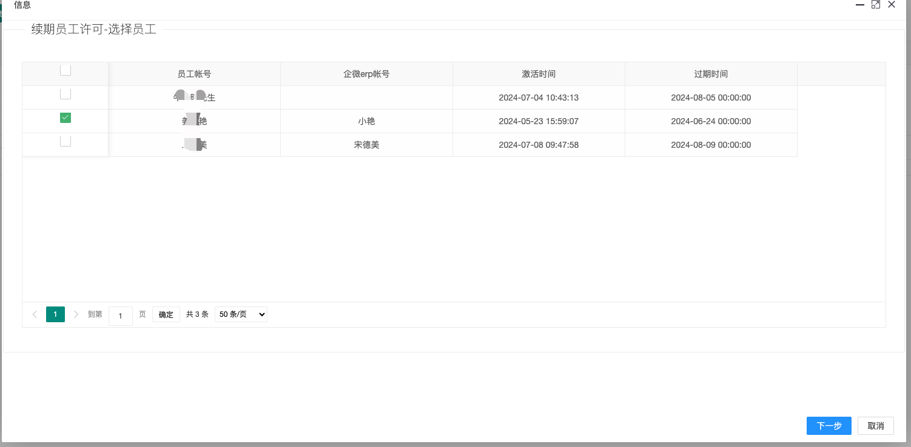Open the 50 条/页 page size dropdown
The height and width of the screenshot is (447, 911).
click(241, 314)
